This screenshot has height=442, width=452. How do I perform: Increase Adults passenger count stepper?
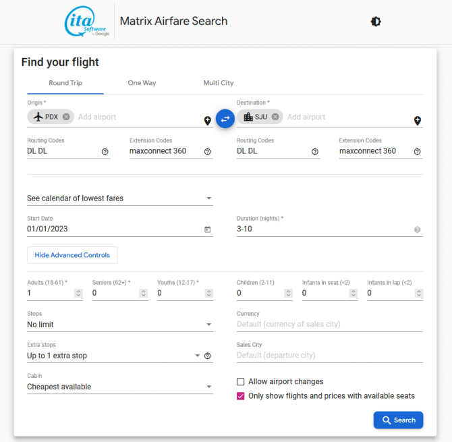pyautogui.click(x=78, y=292)
